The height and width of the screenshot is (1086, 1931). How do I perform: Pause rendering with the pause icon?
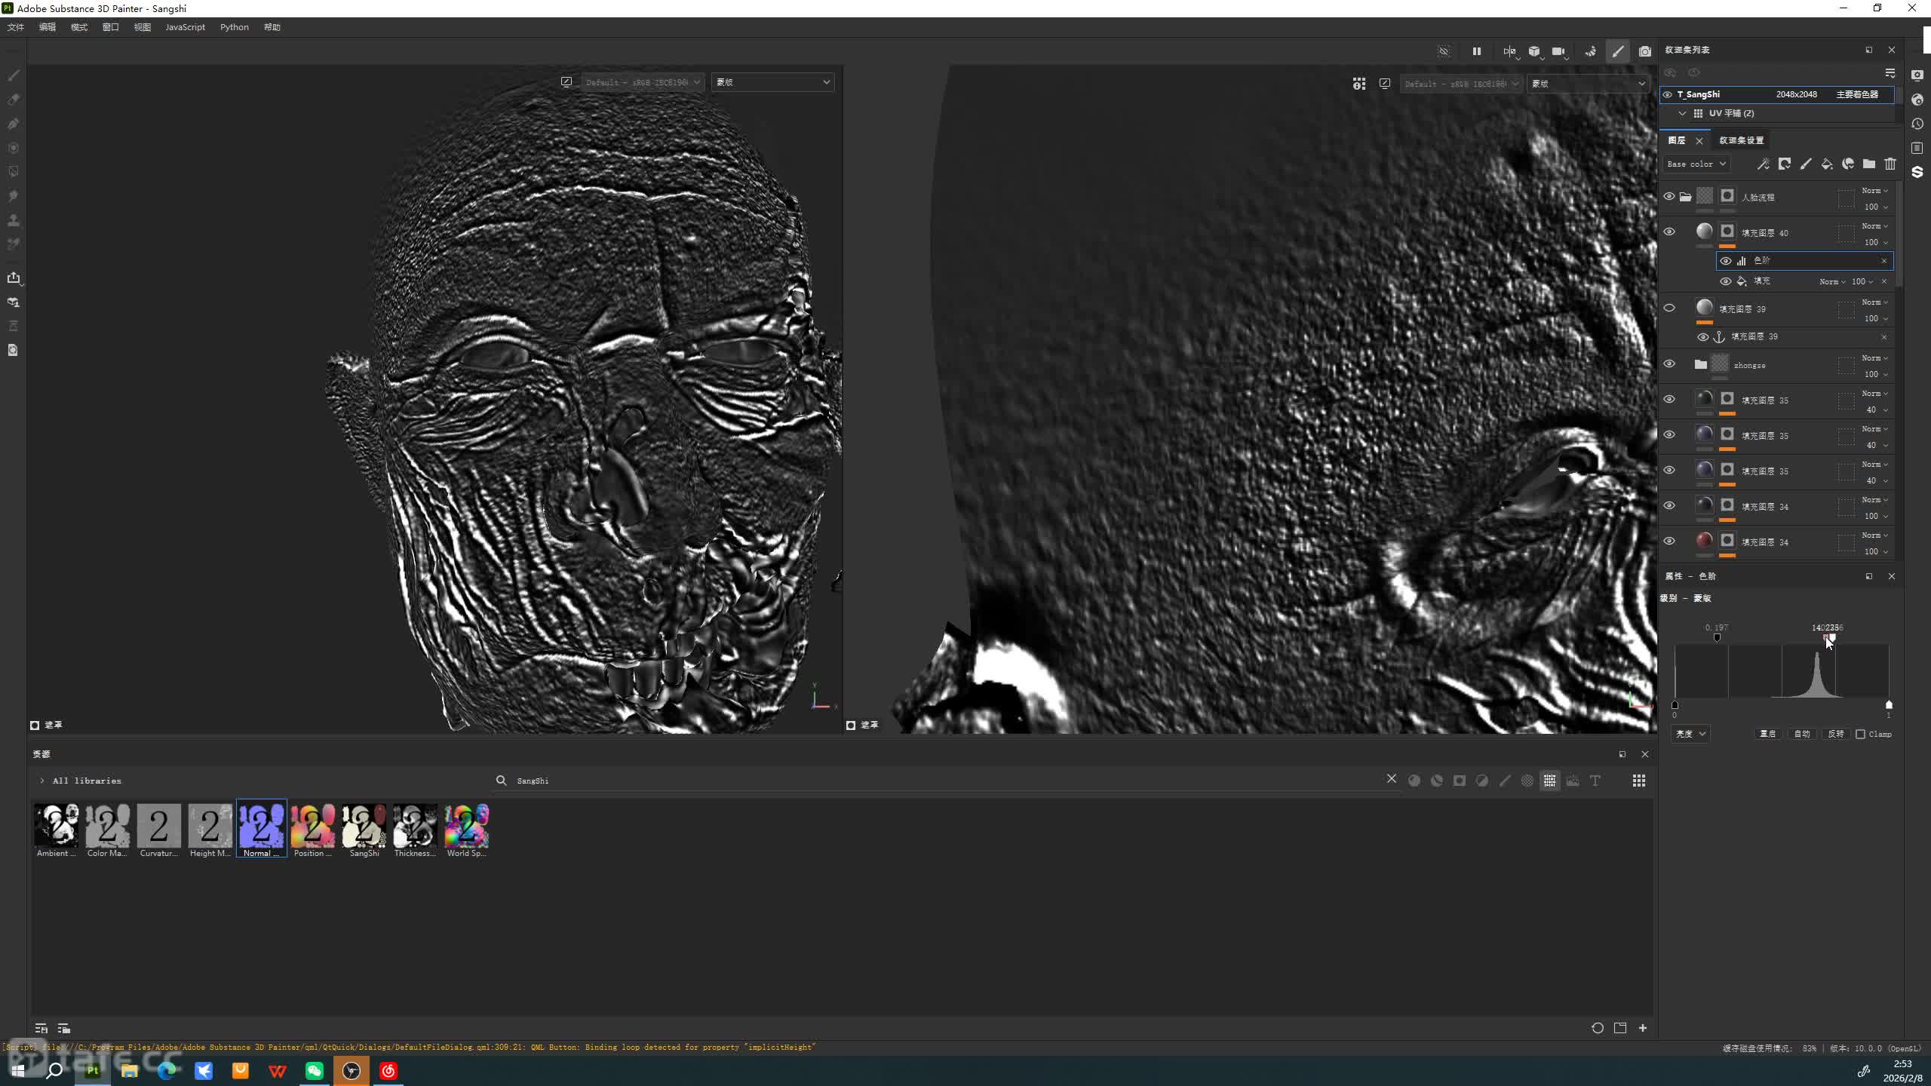(x=1476, y=51)
